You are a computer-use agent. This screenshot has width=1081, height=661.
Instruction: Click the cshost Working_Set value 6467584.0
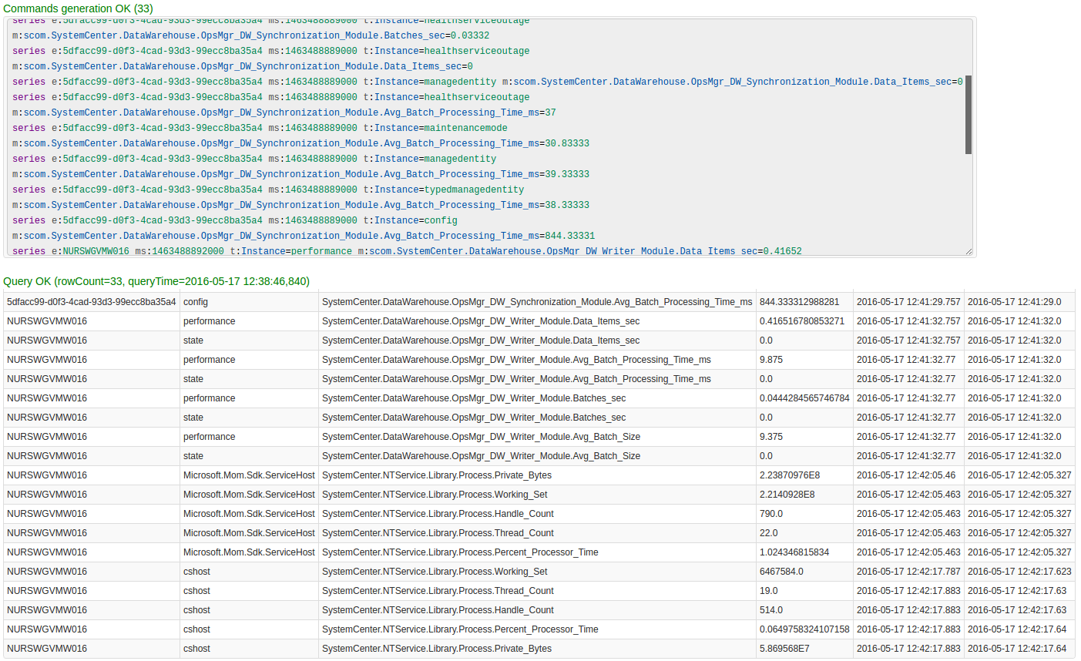781,572
